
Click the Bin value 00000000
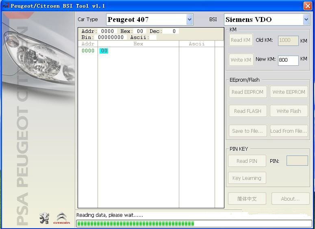(x=111, y=37)
